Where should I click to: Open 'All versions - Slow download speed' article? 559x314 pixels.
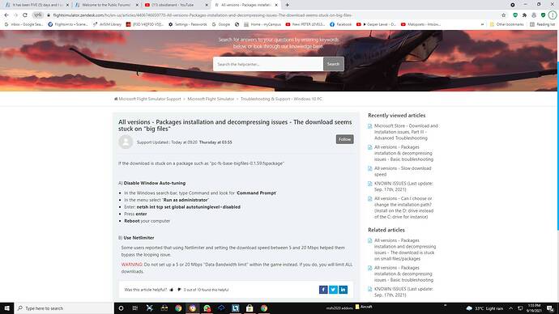pos(402,172)
